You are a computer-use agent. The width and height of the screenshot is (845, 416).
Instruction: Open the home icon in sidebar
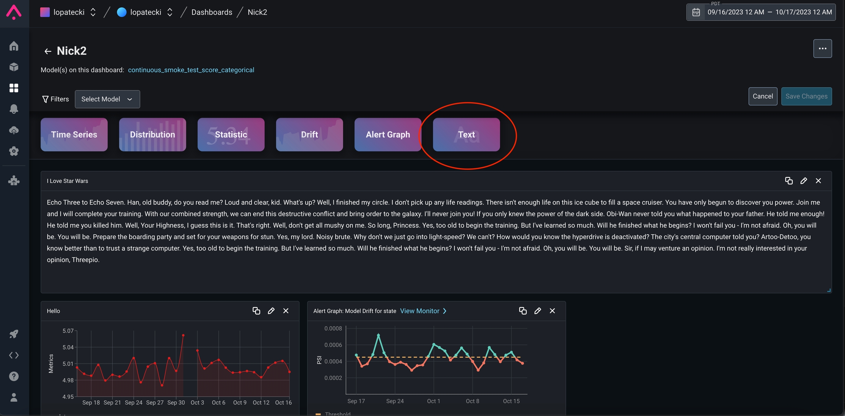tap(14, 46)
